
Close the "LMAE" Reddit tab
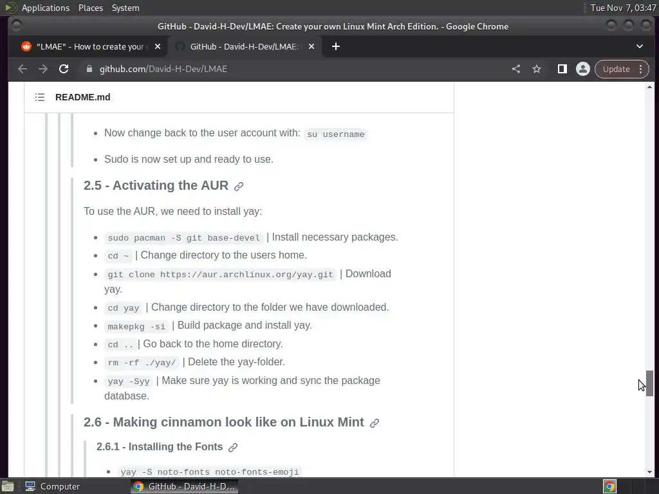(x=158, y=46)
